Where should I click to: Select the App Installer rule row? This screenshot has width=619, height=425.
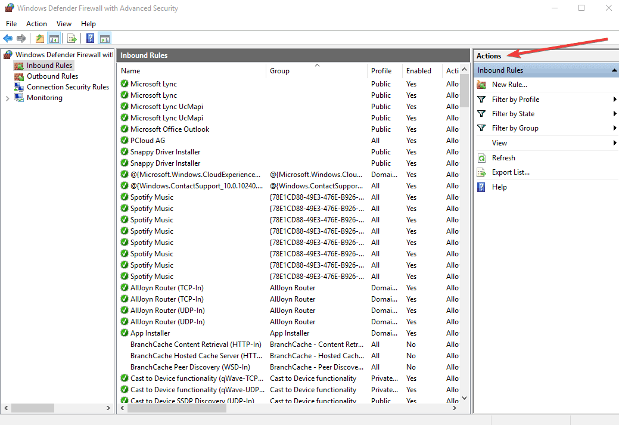pyautogui.click(x=290, y=333)
